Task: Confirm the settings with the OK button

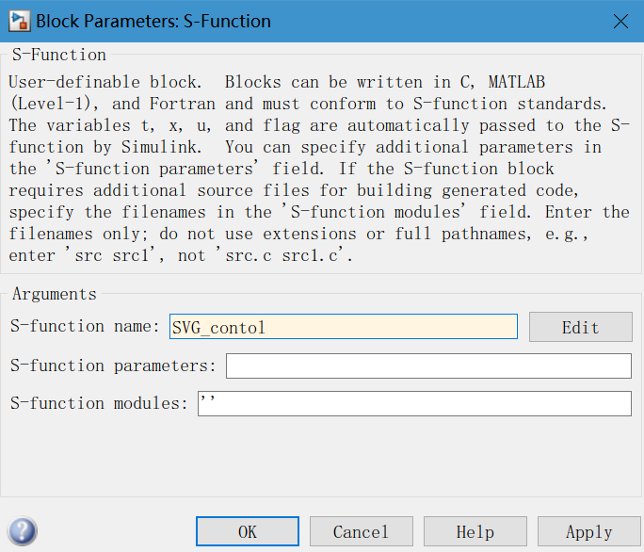Action: tap(248, 532)
